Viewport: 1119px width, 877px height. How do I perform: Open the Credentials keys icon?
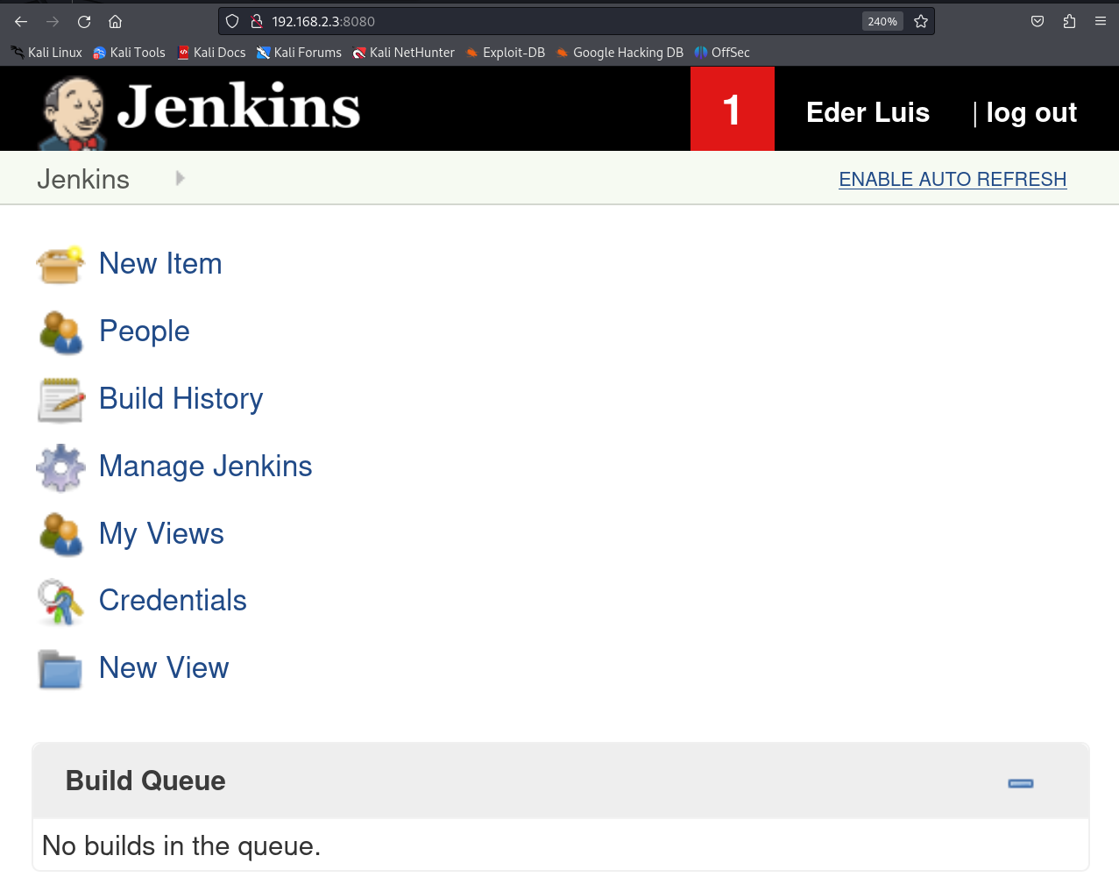[x=60, y=602]
